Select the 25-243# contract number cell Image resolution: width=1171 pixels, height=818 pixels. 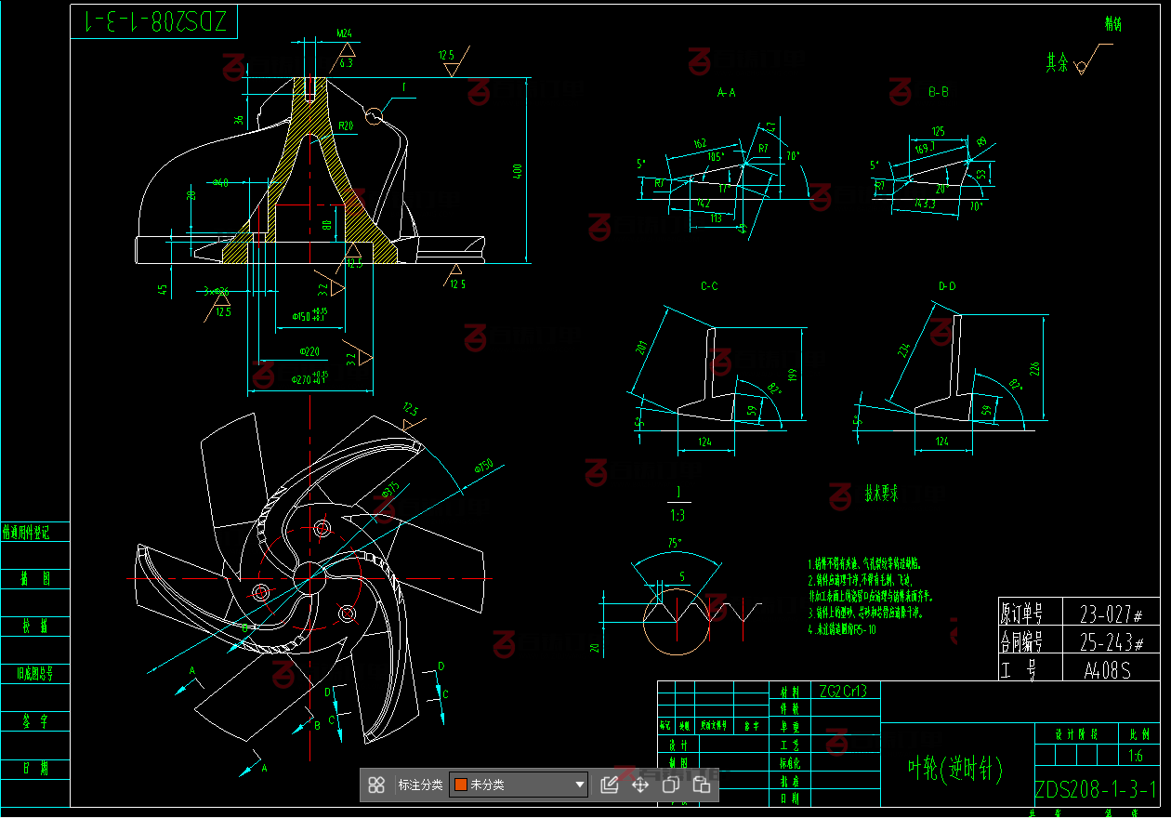(1111, 641)
